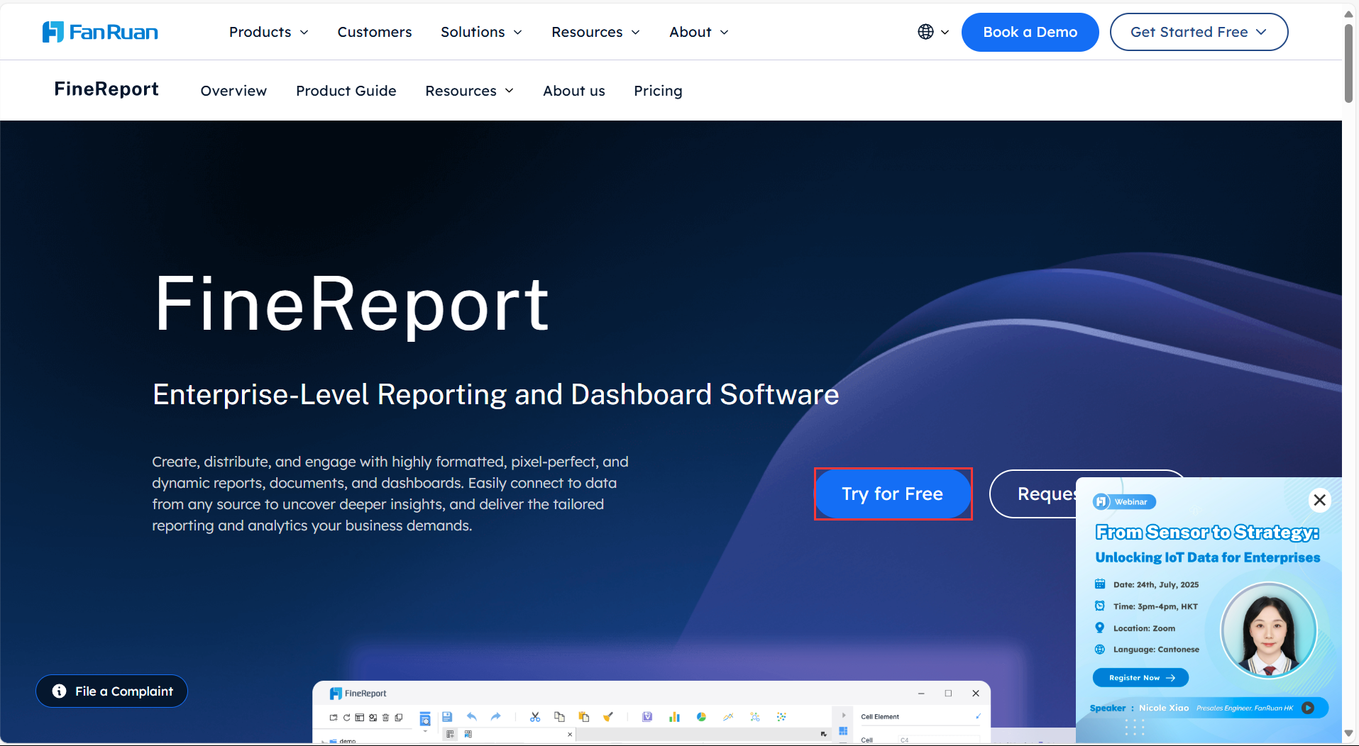Click the File a Complaint button

111,691
